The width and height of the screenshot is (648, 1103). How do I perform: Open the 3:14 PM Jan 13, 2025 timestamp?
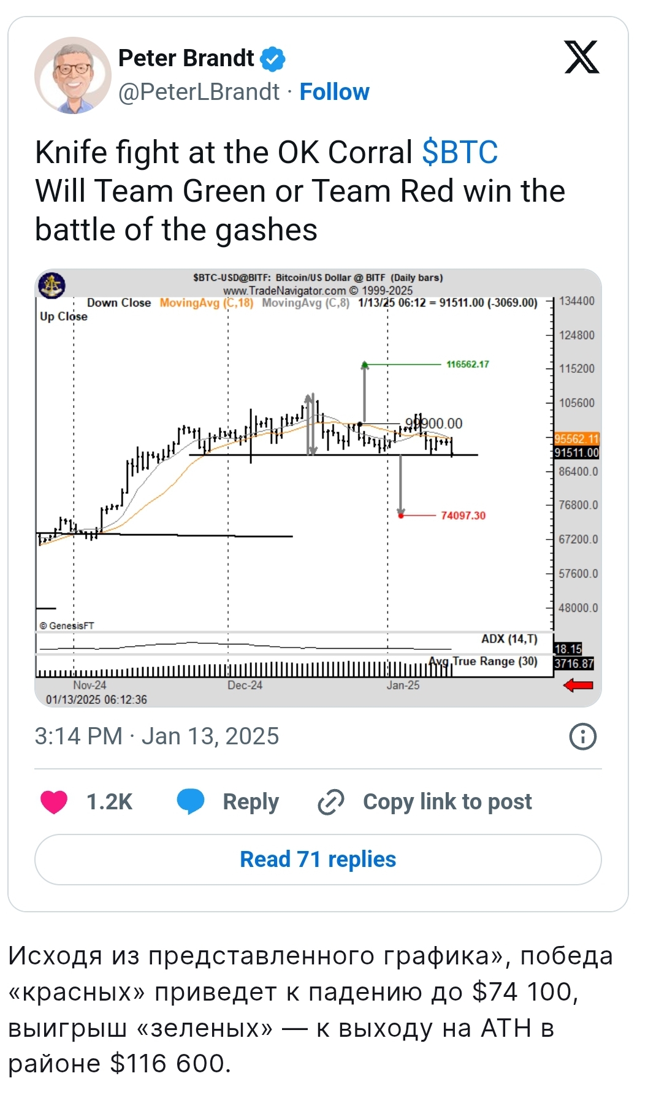point(156,736)
